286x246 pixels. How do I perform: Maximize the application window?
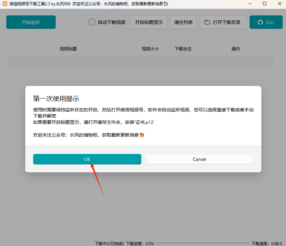tap(265, 4)
